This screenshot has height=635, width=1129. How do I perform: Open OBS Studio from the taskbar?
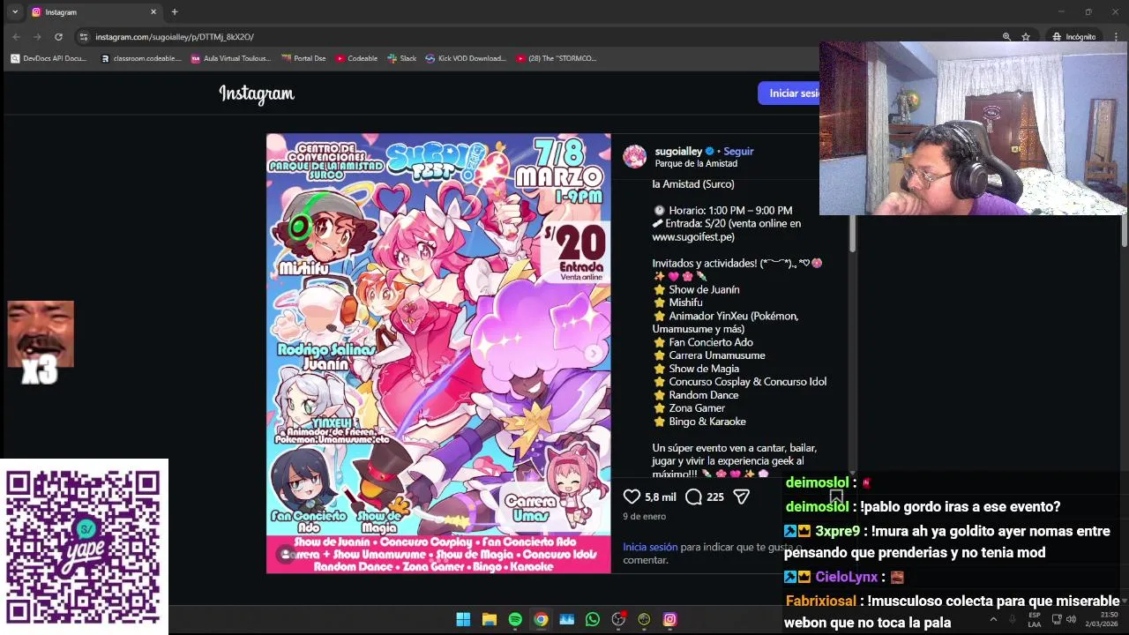click(618, 619)
